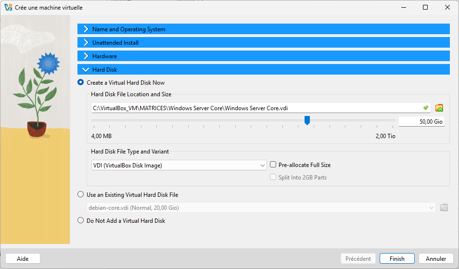Click the green valid-path checkmark icon

pyautogui.click(x=425, y=107)
